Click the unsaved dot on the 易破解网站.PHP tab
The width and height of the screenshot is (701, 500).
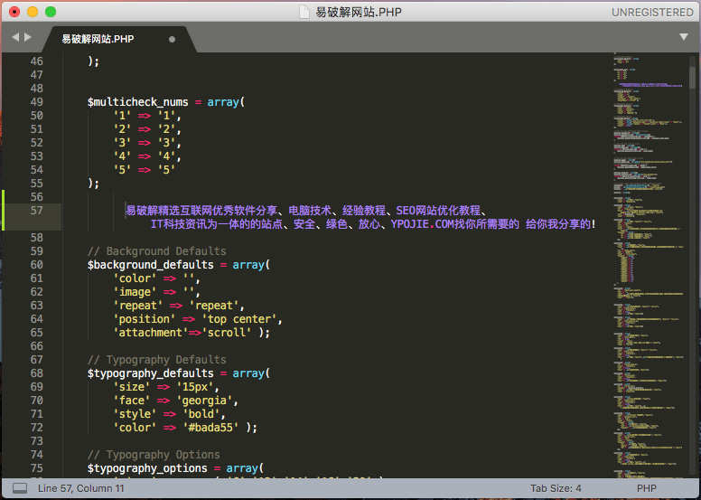173,40
